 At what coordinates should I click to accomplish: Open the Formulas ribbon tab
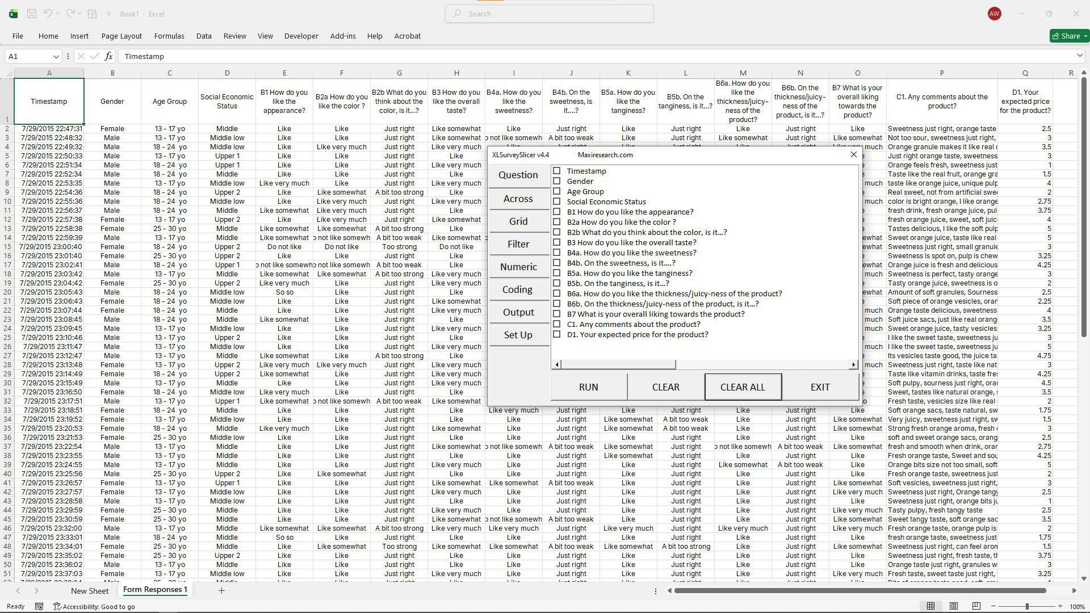tap(169, 36)
